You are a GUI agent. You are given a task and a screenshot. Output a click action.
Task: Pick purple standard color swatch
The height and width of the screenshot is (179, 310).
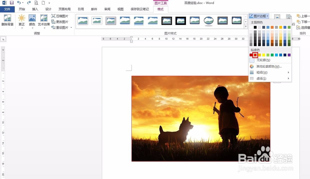[289, 55]
